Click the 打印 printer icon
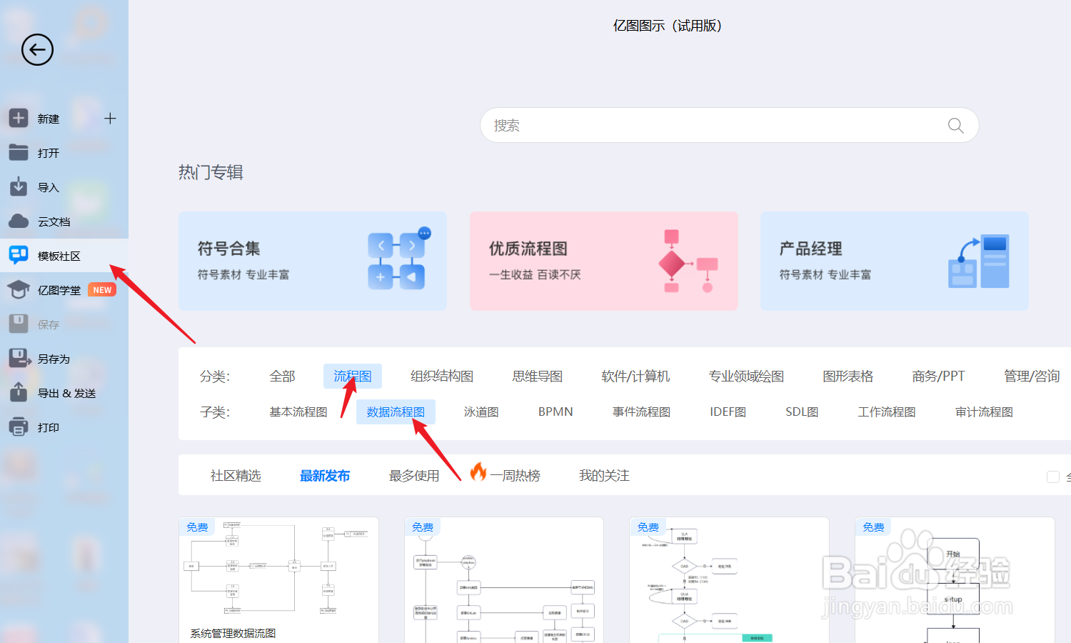Image resolution: width=1071 pixels, height=643 pixels. [19, 427]
